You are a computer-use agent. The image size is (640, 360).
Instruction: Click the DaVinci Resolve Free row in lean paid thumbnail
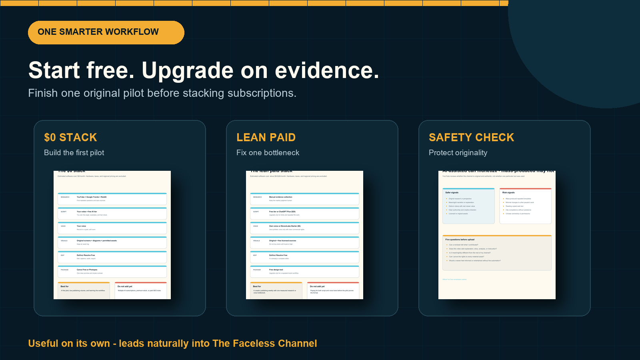pyautogui.click(x=304, y=257)
